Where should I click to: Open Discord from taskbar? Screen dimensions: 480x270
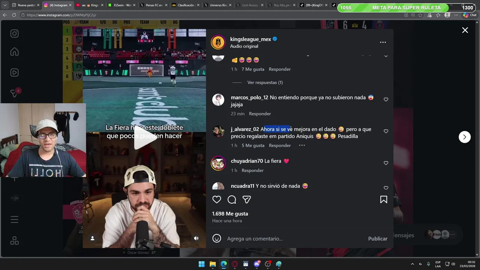click(257, 264)
